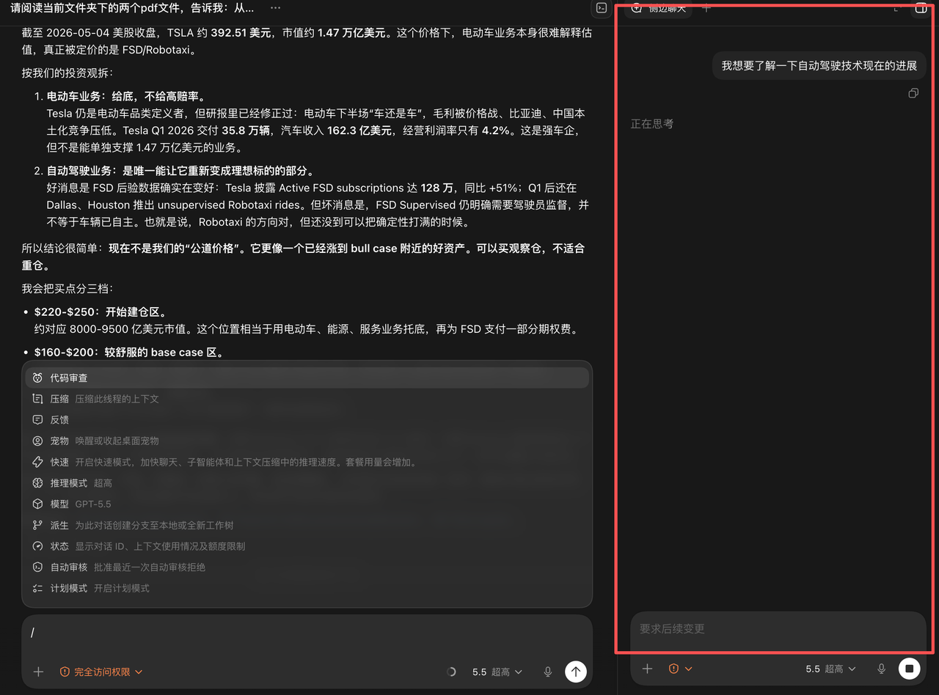This screenshot has width=939, height=695.
Task: Click the compress icon beside 压缩
Action: coord(37,399)
